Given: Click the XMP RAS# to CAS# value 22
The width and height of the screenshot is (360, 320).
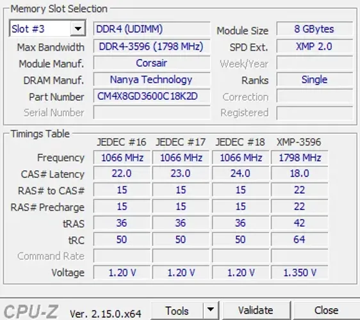Looking at the screenshot, I should [300, 189].
